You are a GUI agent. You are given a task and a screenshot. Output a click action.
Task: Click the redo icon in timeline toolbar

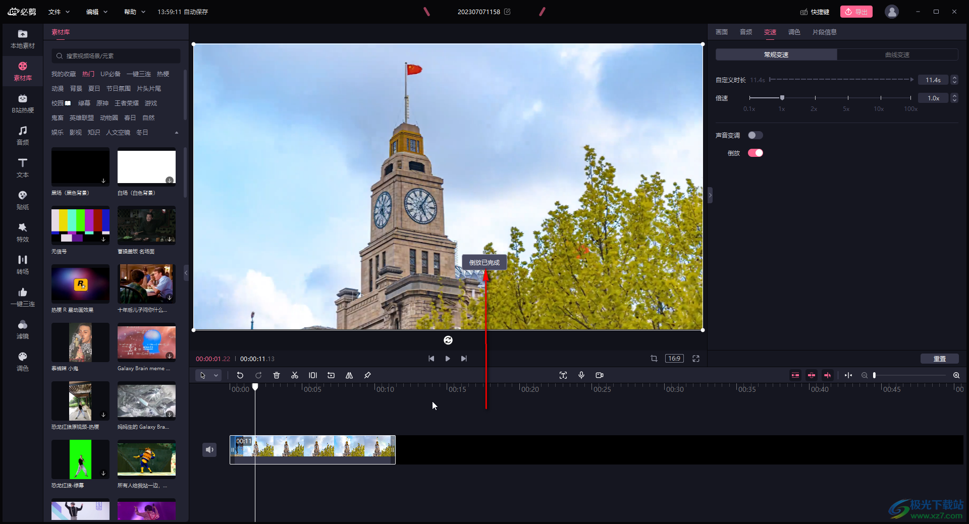coord(258,375)
